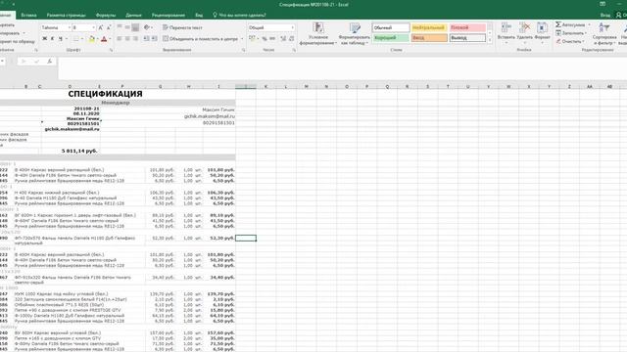This screenshot has width=627, height=352.
Task: Click the Перенести текст wrap text button
Action: coord(182,27)
